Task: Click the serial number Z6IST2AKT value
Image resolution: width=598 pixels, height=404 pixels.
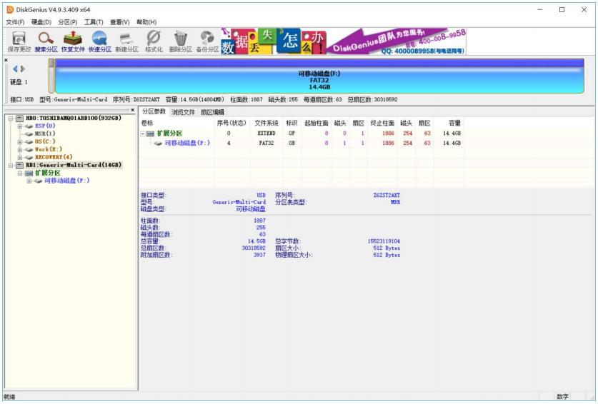Action: (387, 195)
